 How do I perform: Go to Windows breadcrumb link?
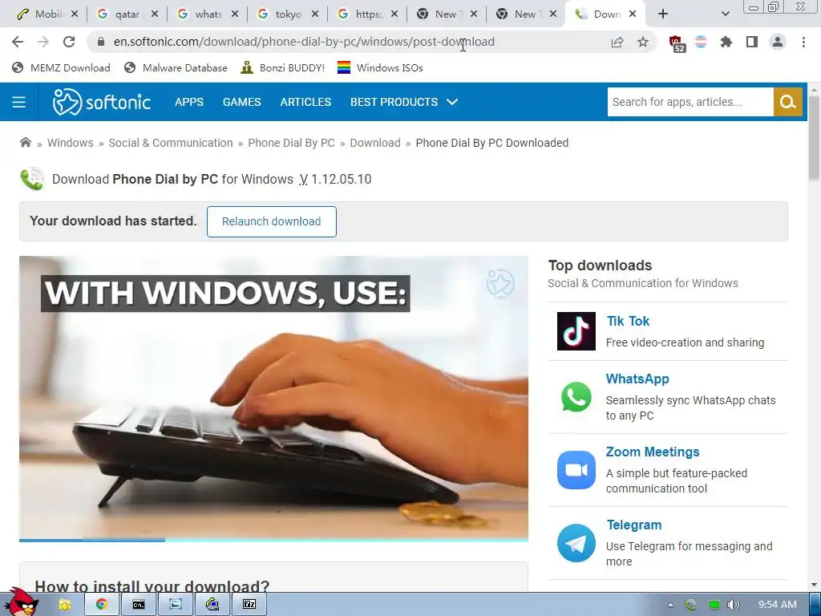pyautogui.click(x=71, y=143)
